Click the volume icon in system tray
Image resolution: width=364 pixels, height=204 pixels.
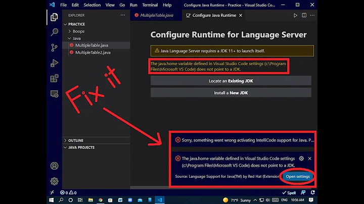pos(267,200)
